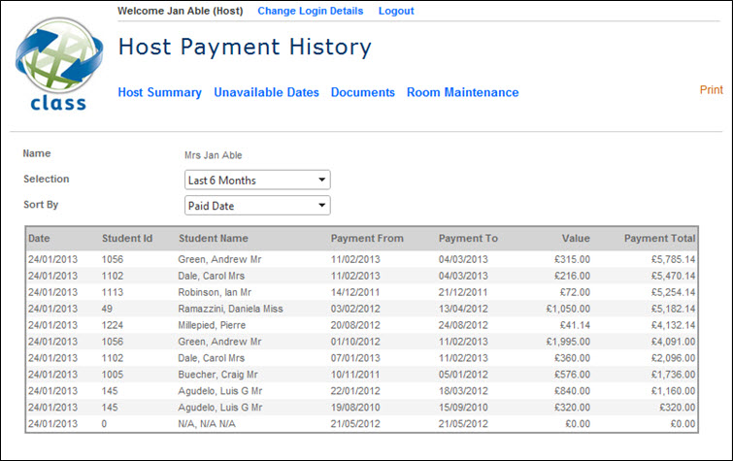
Task: Open the Sort By Paid Date dropdown
Action: click(x=257, y=206)
